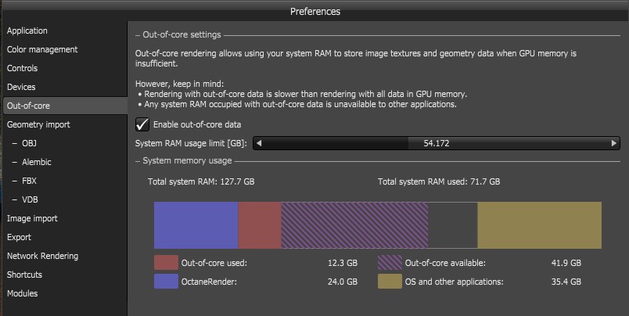Open the VDB import sub-item

point(30,199)
